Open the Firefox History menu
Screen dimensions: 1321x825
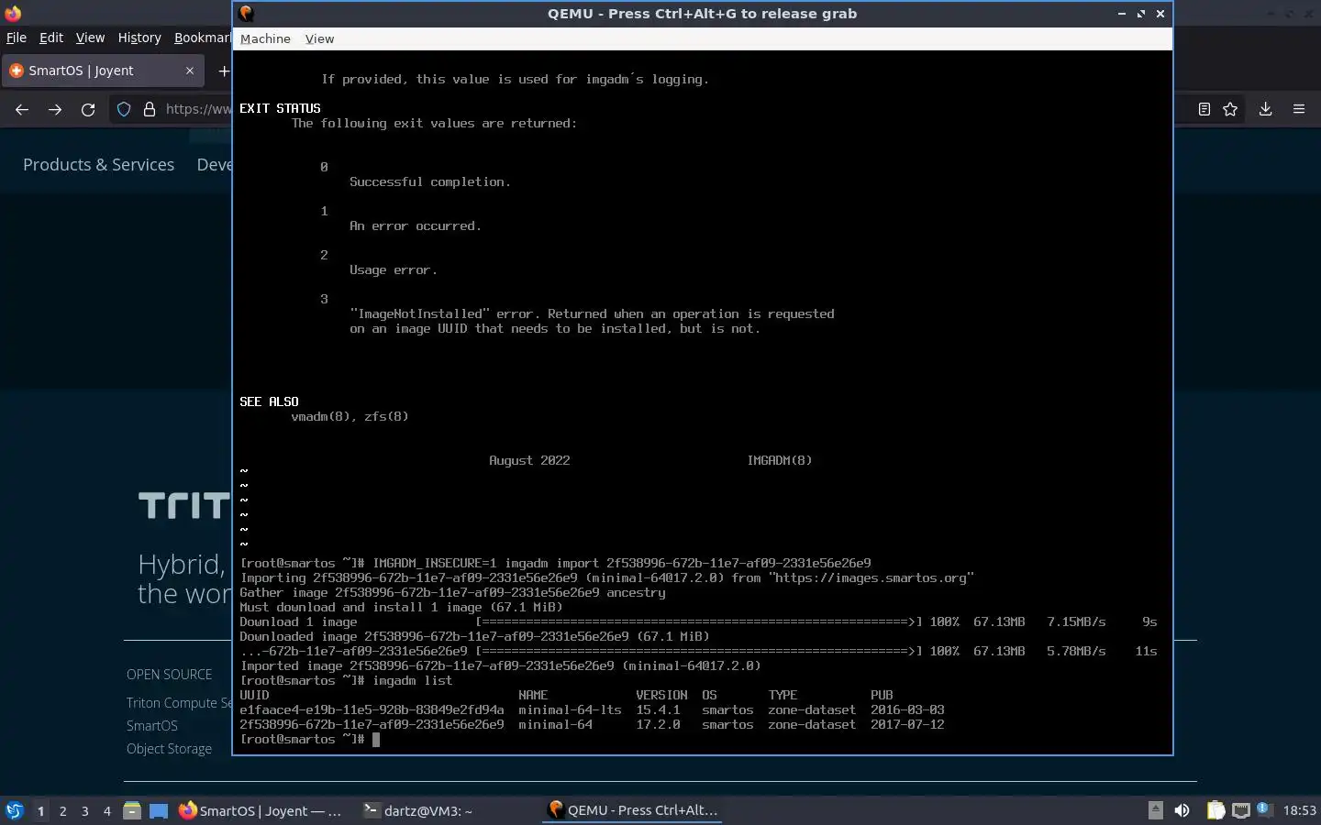click(139, 38)
